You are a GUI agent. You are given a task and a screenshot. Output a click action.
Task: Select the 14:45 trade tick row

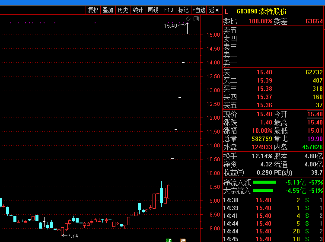click(x=273, y=239)
